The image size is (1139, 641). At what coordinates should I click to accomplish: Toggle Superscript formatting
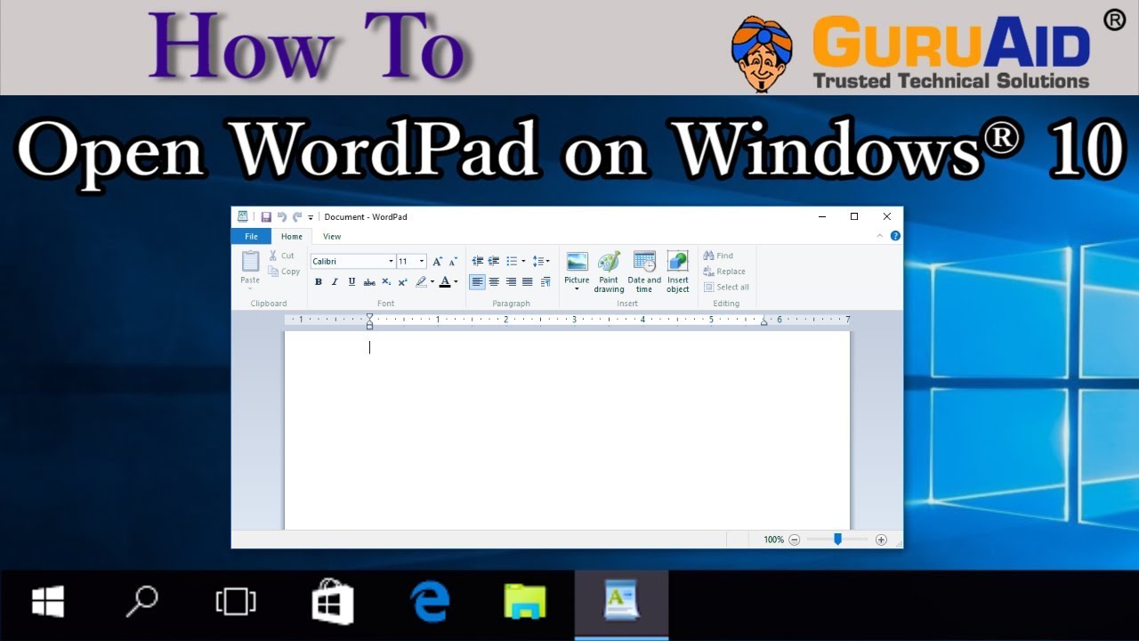(402, 282)
